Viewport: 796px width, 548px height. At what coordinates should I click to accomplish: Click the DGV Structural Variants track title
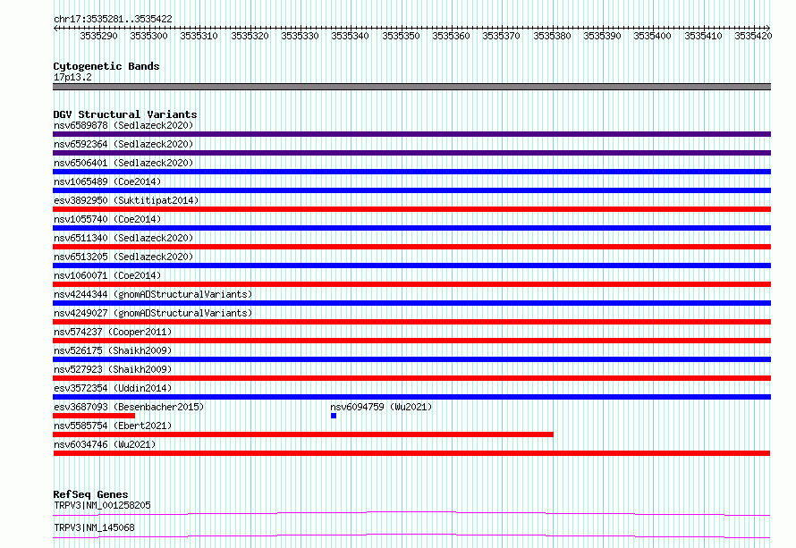(x=125, y=114)
